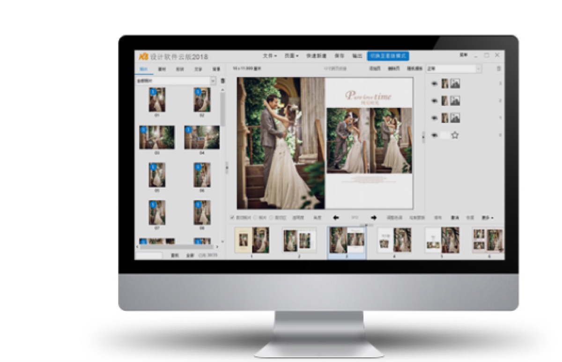Image resolution: width=562 pixels, height=362 pixels.
Task: Open the 页面 dropdown menu
Action: 291,56
